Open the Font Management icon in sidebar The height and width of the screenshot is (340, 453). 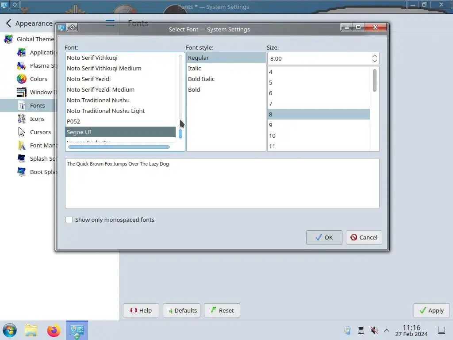(x=21, y=145)
